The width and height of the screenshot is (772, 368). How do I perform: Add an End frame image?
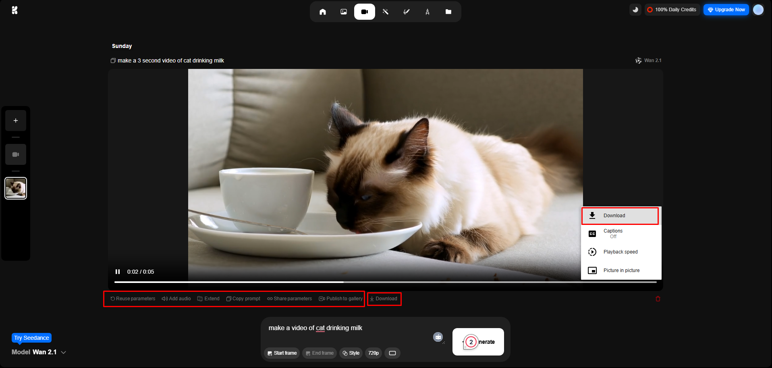pos(320,353)
